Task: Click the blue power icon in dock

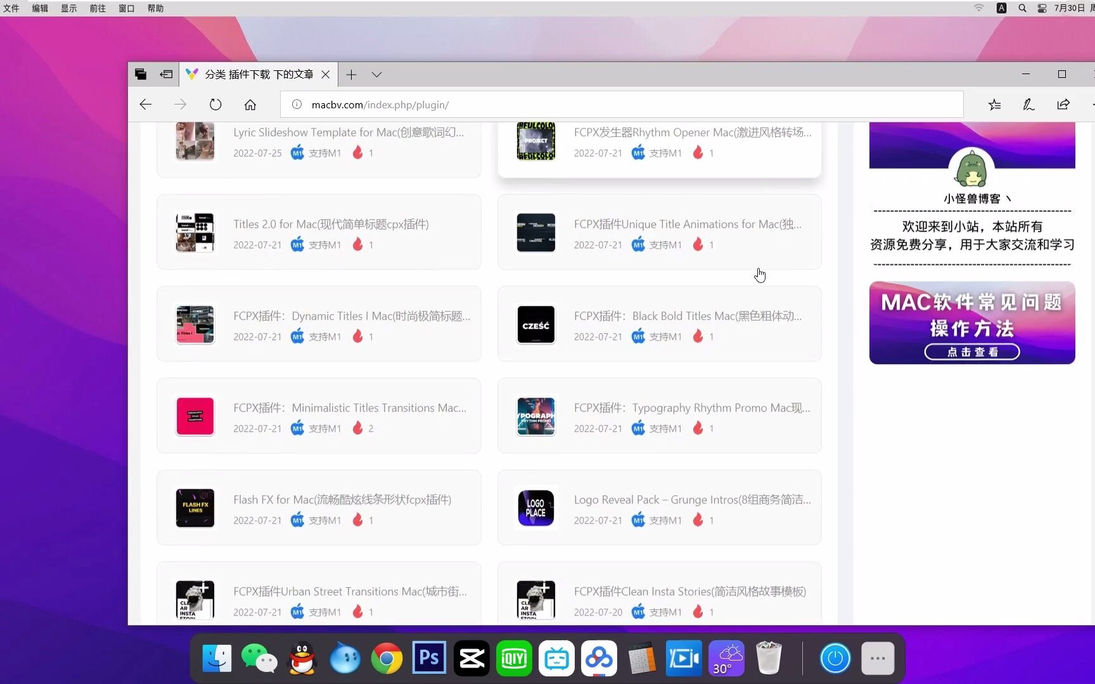Action: 835,659
